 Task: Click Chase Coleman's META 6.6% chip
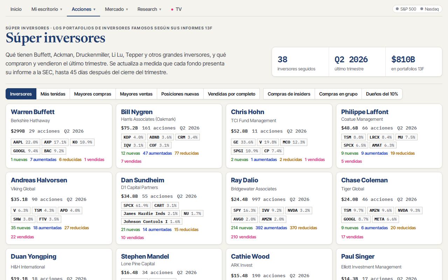(x=385, y=219)
